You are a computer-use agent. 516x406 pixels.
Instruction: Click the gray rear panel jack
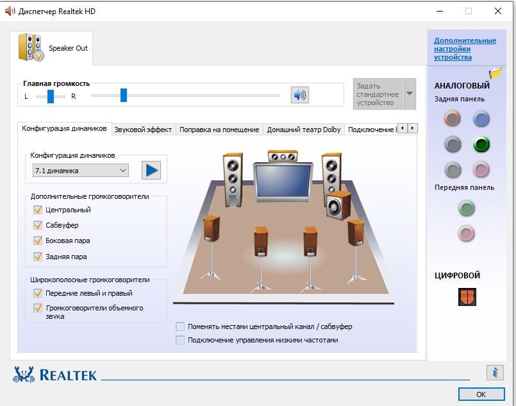453,170
